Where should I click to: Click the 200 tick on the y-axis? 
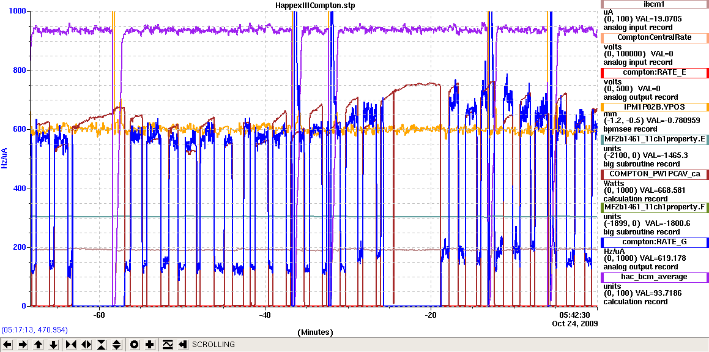pyautogui.click(x=20, y=247)
